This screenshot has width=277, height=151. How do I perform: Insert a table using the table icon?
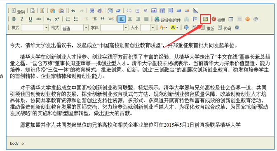[x=231, y=19]
